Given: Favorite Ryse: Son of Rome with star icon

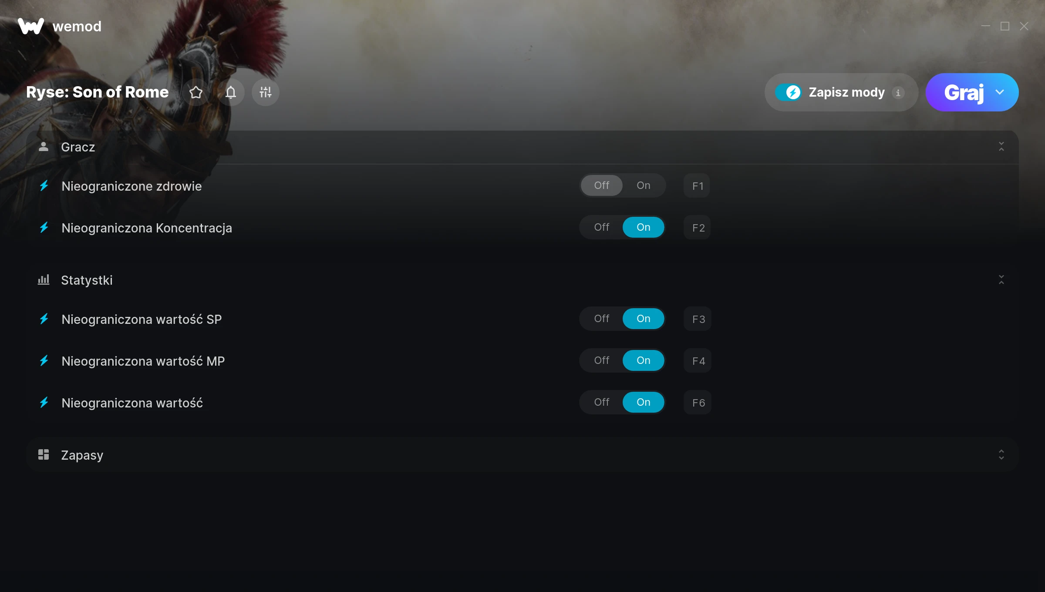Looking at the screenshot, I should pyautogui.click(x=196, y=92).
